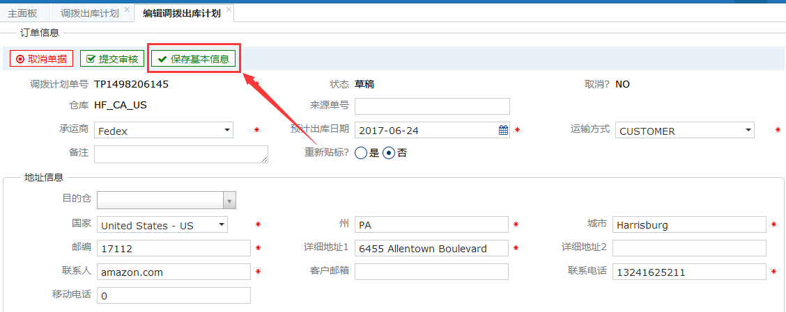The width and height of the screenshot is (786, 312).
Task: Click the 邮编 field with 17112
Action: 174,248
